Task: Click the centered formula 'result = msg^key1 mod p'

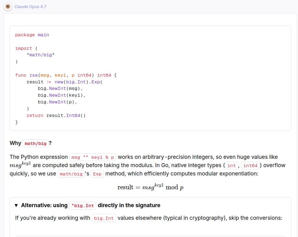Action: point(150,187)
